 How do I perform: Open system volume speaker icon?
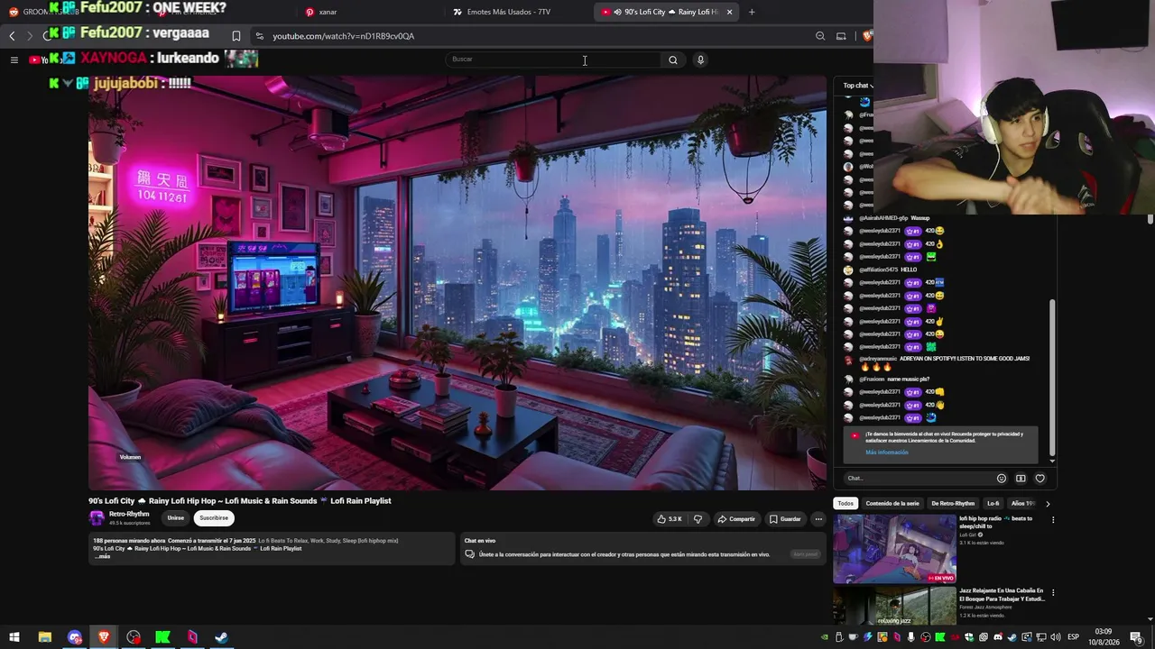pyautogui.click(x=1054, y=637)
